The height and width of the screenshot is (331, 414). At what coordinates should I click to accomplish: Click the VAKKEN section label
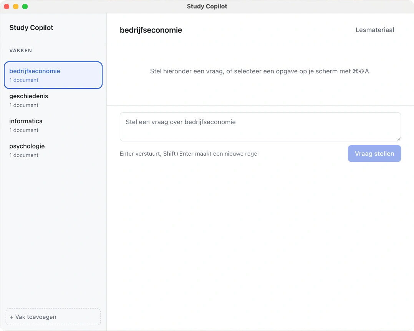(21, 50)
